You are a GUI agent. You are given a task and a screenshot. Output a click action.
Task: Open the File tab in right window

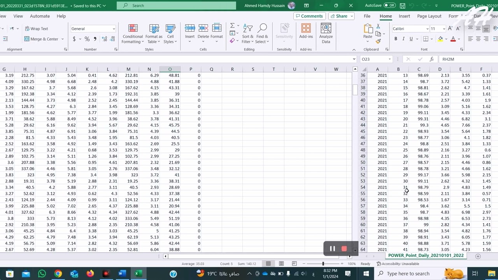click(x=367, y=16)
